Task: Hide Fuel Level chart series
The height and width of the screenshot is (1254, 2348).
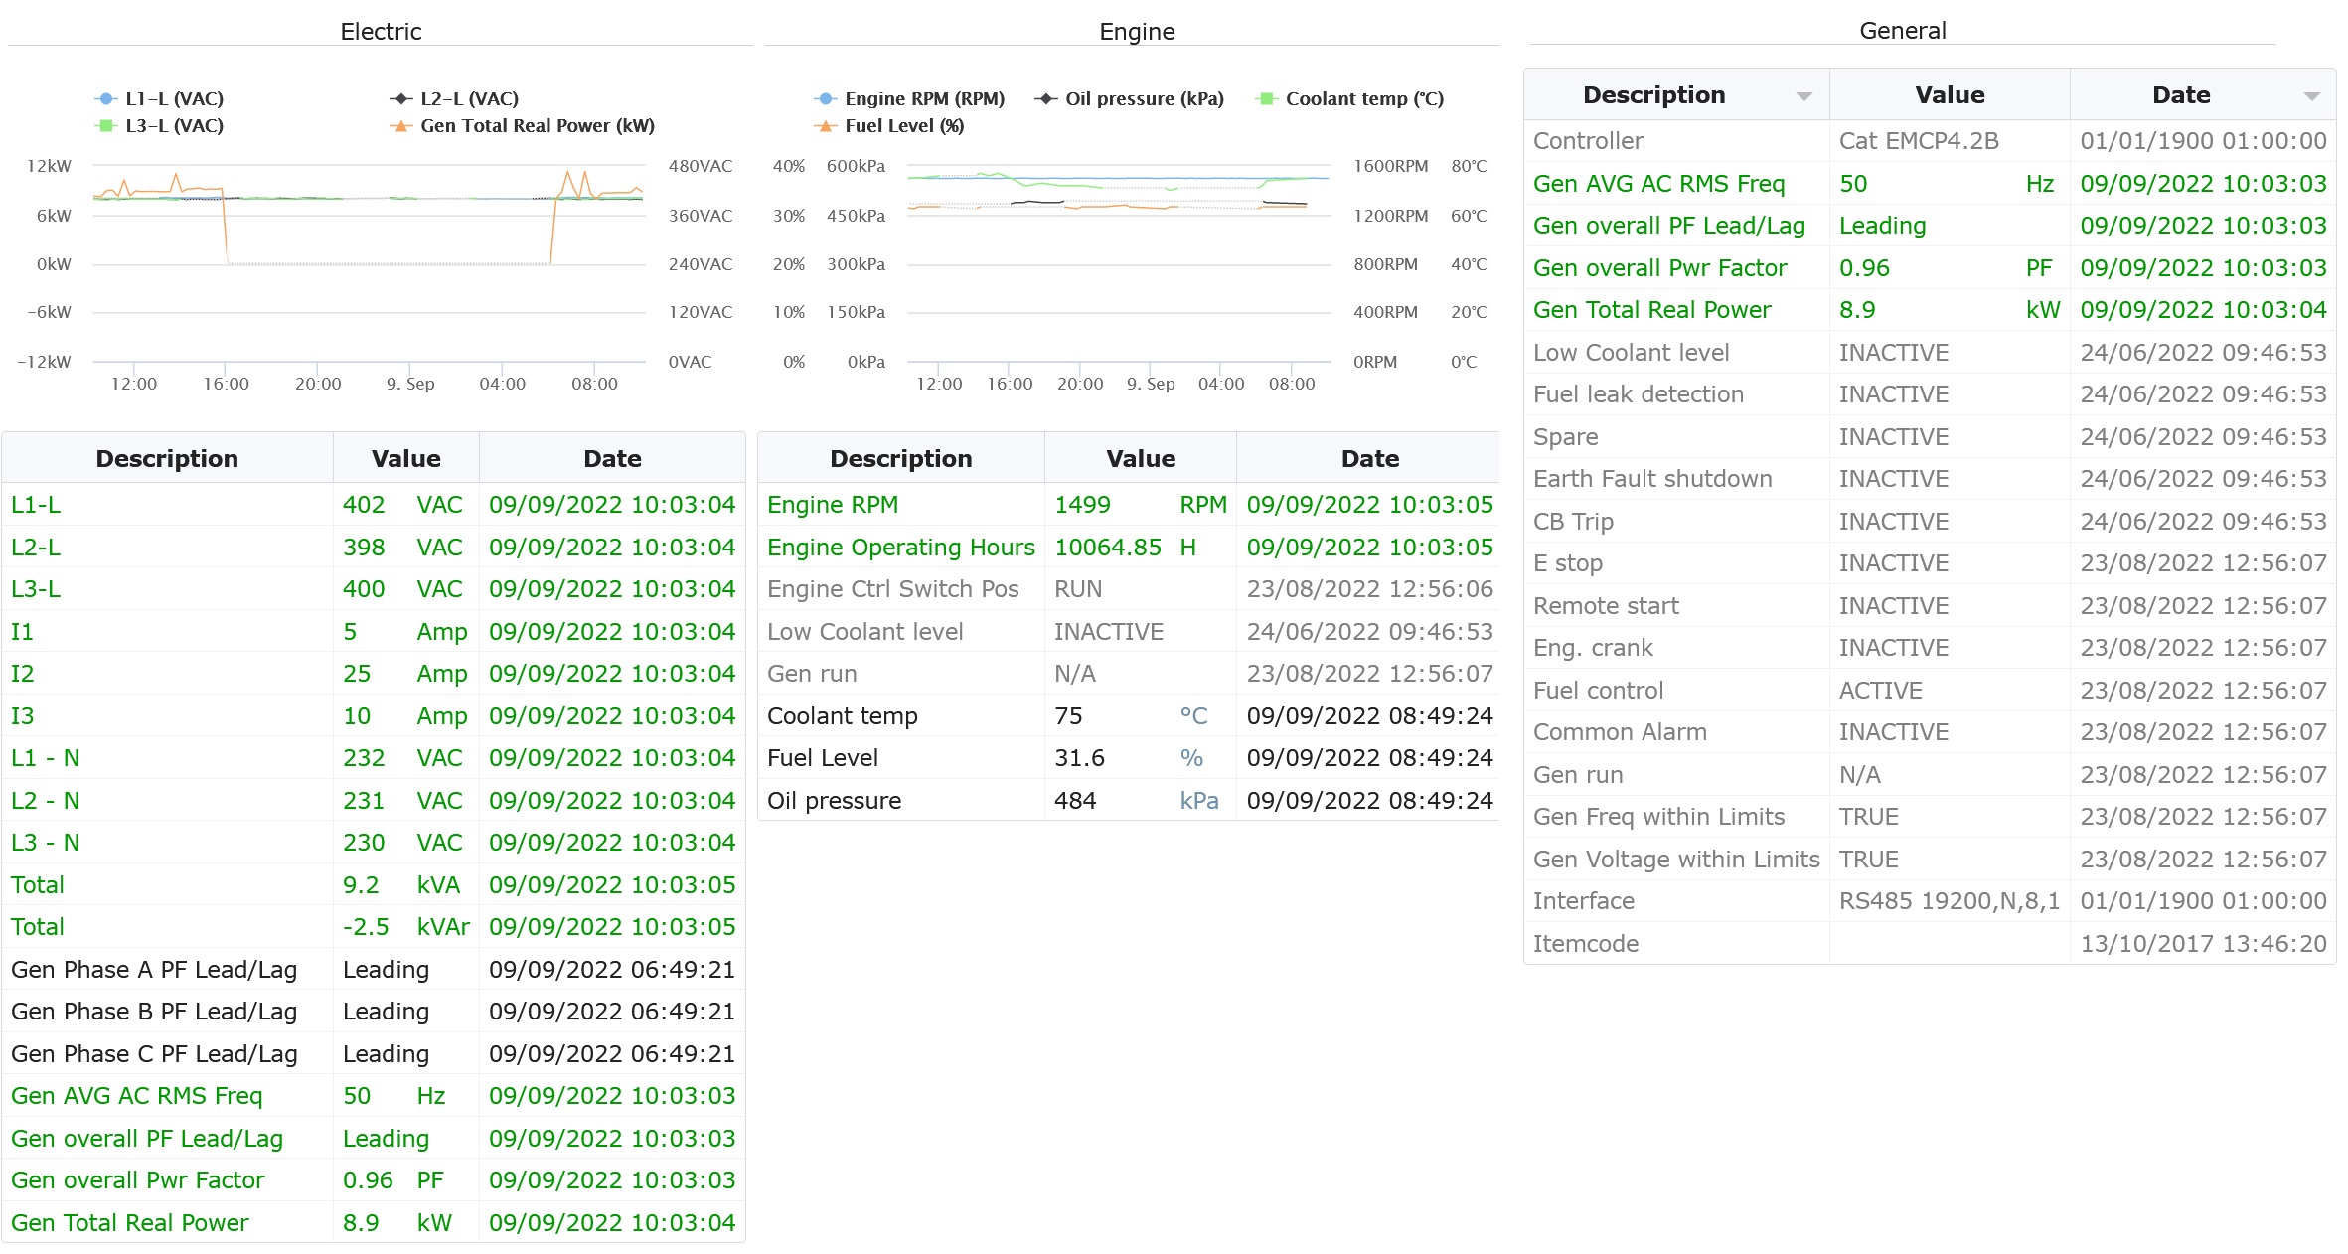Action: 903,126
